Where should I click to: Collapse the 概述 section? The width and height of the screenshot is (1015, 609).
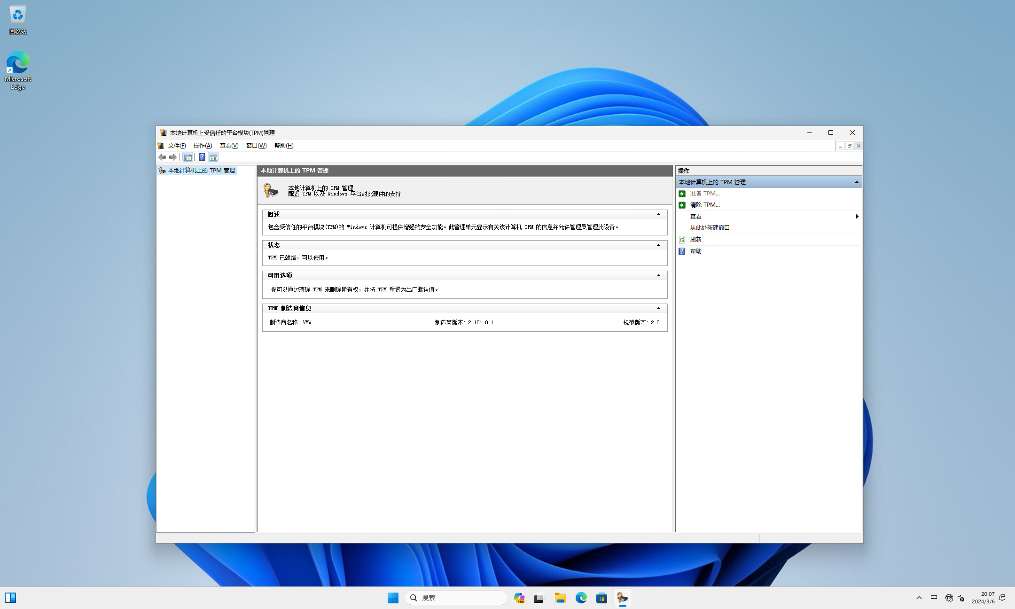(x=658, y=215)
